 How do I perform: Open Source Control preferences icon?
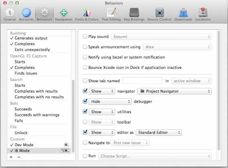coord(159,13)
